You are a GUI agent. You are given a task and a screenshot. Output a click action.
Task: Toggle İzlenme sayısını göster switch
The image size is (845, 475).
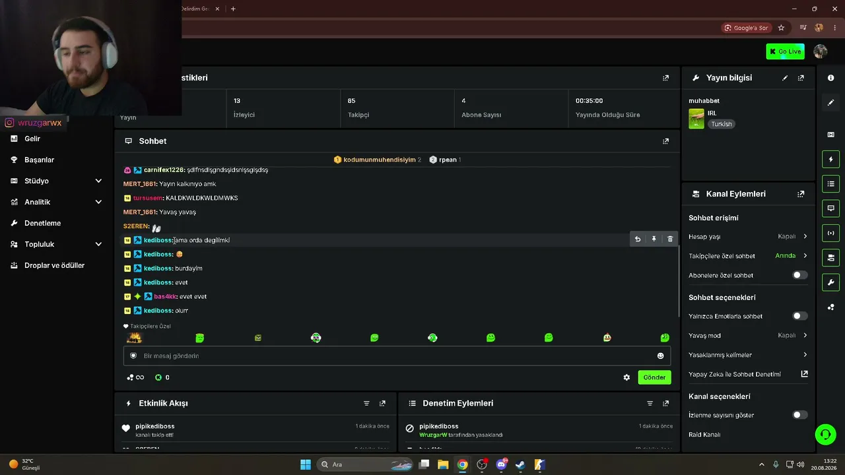pyautogui.click(x=799, y=415)
